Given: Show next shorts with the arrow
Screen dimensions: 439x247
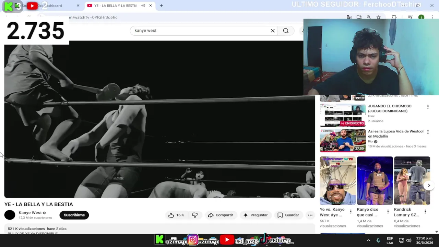Looking at the screenshot, I should [x=429, y=186].
